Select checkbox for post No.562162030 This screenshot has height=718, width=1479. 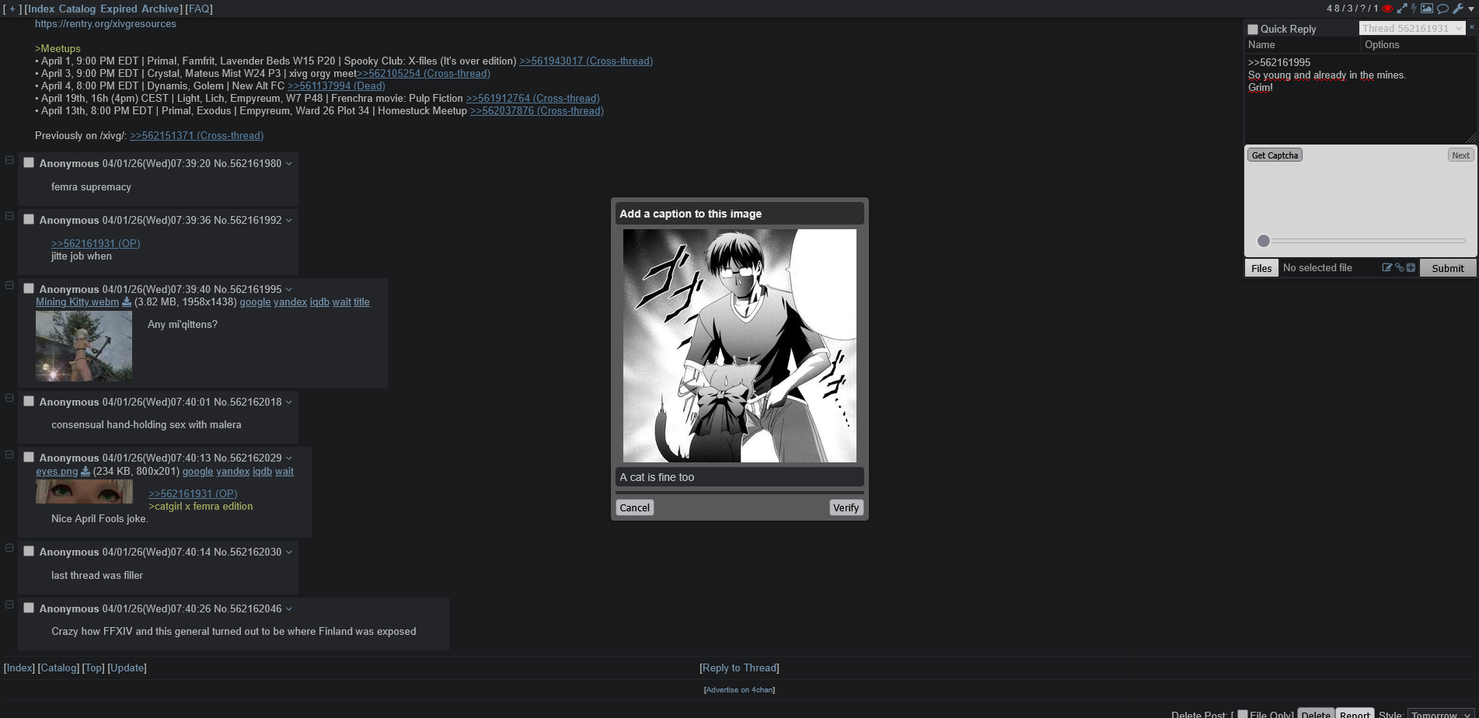(29, 551)
